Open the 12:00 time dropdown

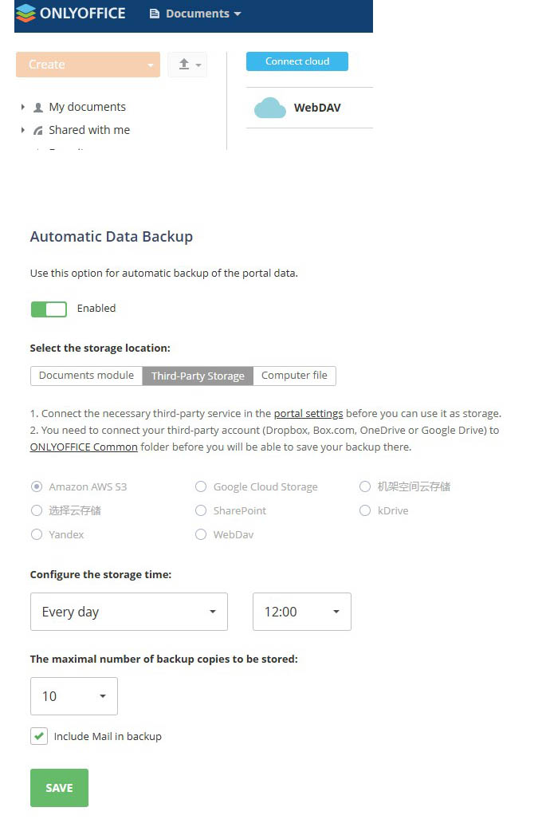point(302,612)
